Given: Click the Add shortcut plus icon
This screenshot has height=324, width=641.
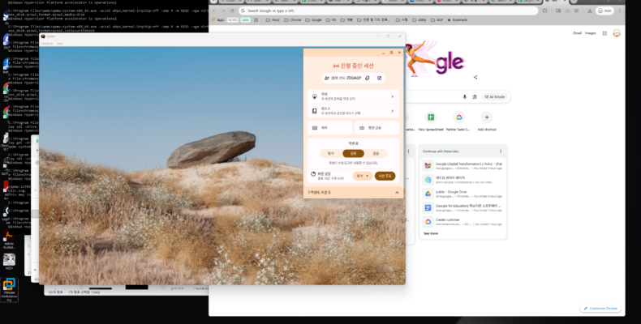Looking at the screenshot, I should 487,117.
